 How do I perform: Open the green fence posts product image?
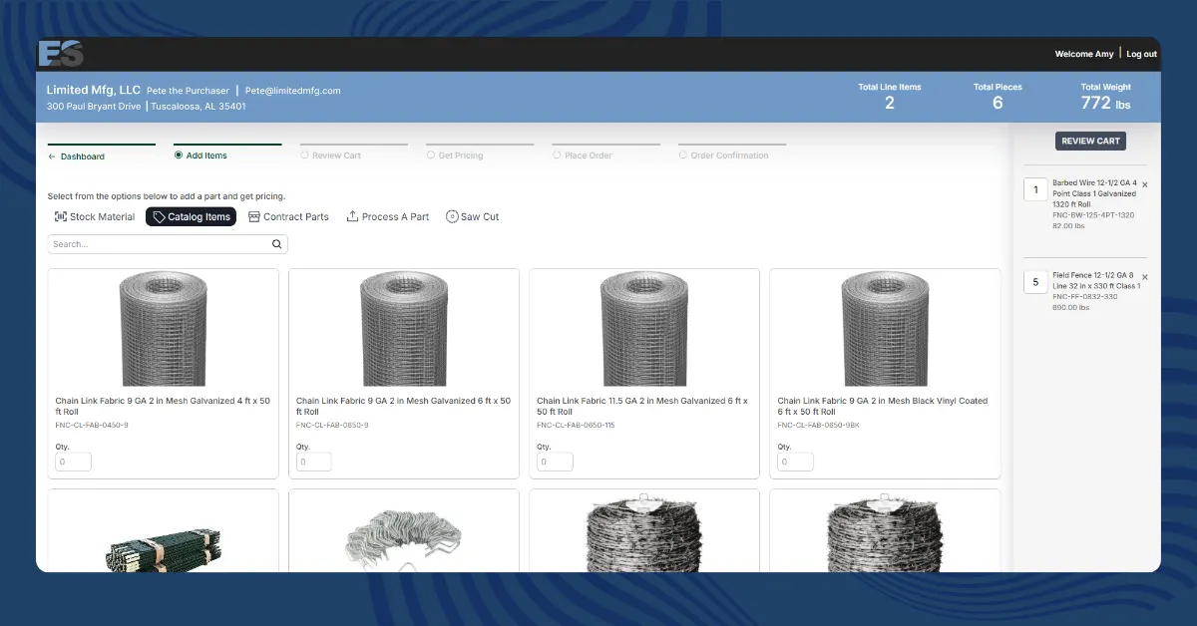pyautogui.click(x=164, y=551)
